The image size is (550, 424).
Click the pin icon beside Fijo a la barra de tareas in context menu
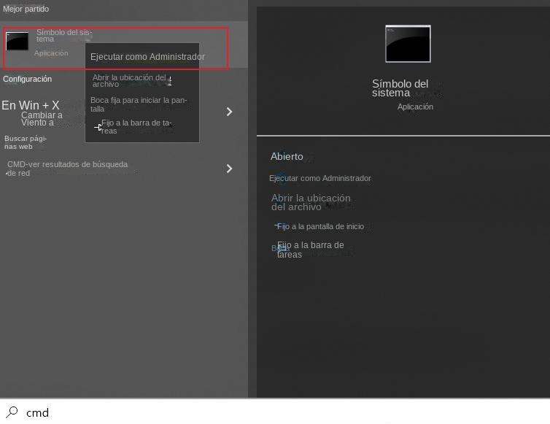98,127
